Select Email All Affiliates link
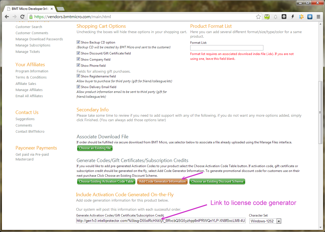This screenshot has height=232, width=325. pyautogui.click(x=29, y=96)
